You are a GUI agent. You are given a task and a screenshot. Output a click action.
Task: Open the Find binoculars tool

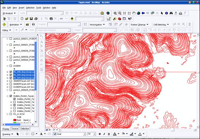coord(171,13)
